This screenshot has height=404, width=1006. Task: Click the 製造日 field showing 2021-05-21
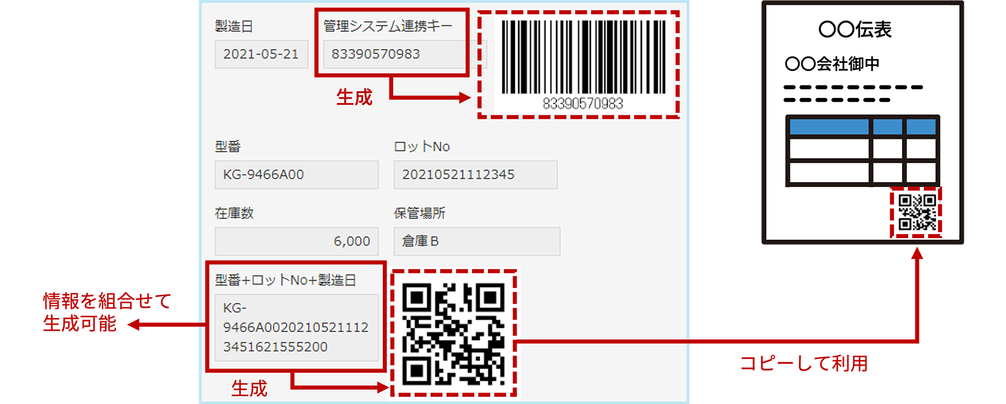pyautogui.click(x=261, y=54)
